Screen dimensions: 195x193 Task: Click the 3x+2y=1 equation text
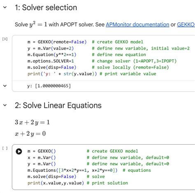[x=32, y=122]
